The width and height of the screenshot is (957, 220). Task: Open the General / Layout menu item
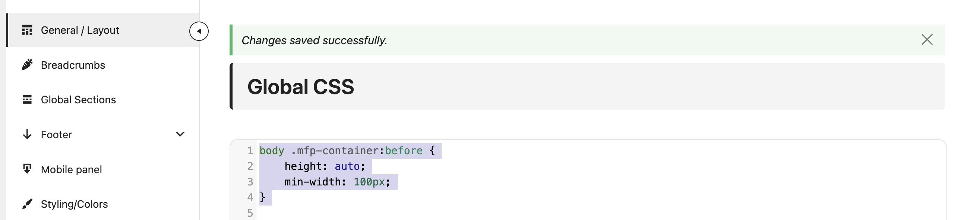point(102,30)
